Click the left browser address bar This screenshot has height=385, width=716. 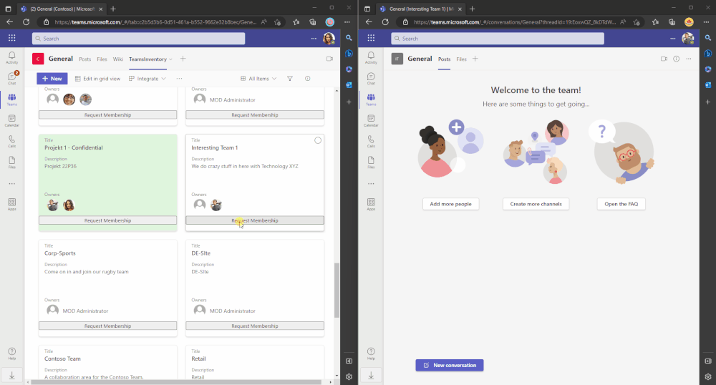155,22
